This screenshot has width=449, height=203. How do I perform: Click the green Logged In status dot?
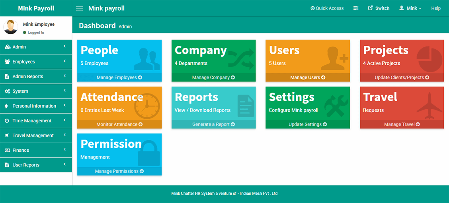pyautogui.click(x=25, y=33)
